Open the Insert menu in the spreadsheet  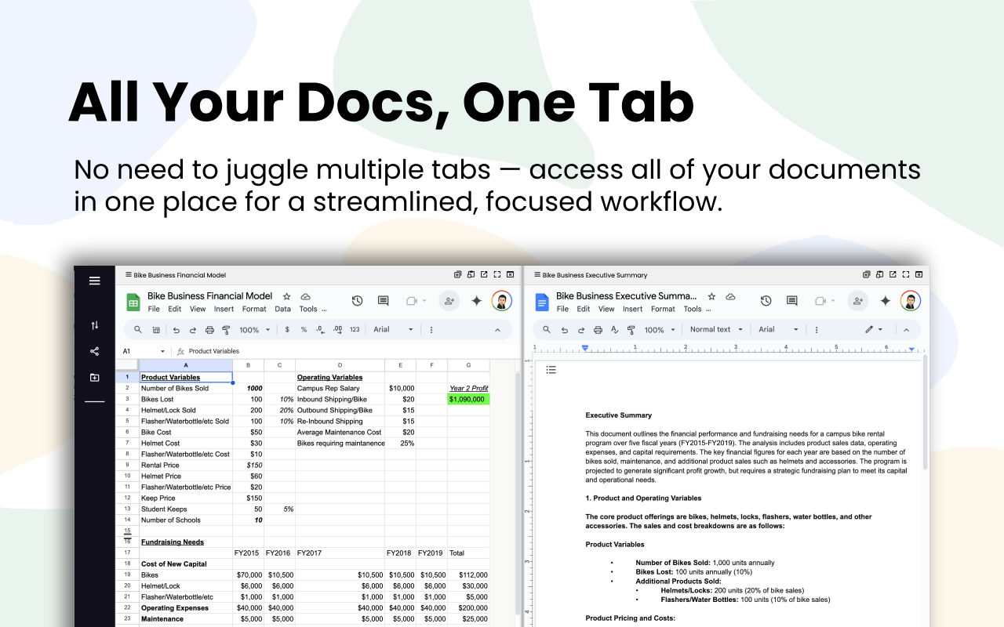pyautogui.click(x=224, y=309)
